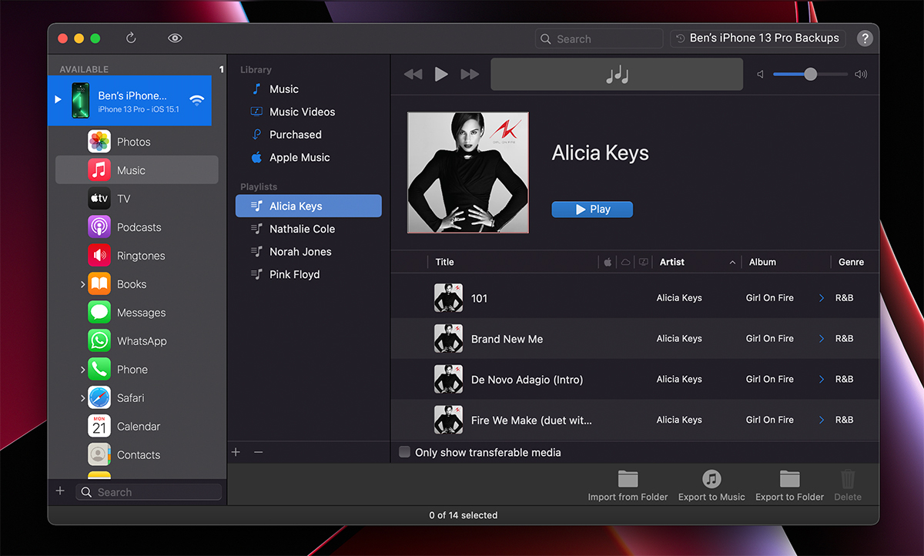Enable Only show transferable media checkbox
The image size is (924, 556).
click(x=405, y=453)
